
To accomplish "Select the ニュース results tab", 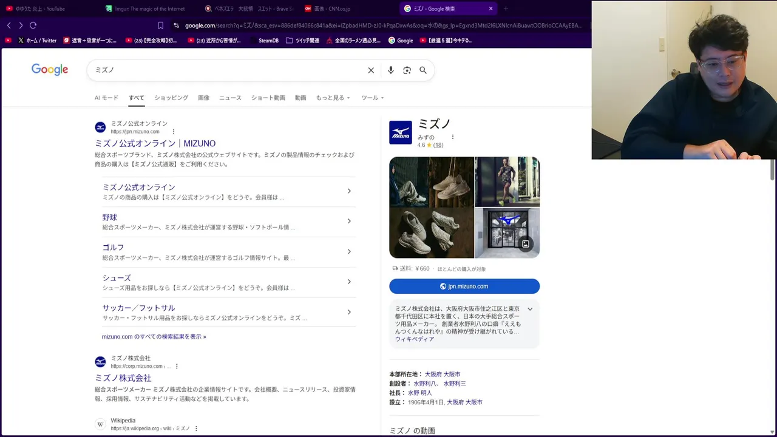I will (x=230, y=98).
